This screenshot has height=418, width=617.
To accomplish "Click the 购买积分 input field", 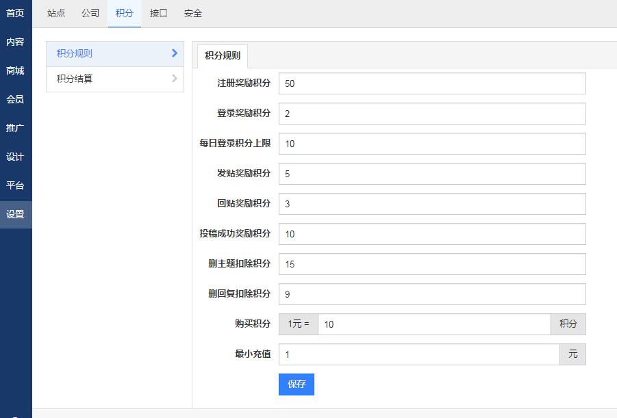I will tap(433, 324).
